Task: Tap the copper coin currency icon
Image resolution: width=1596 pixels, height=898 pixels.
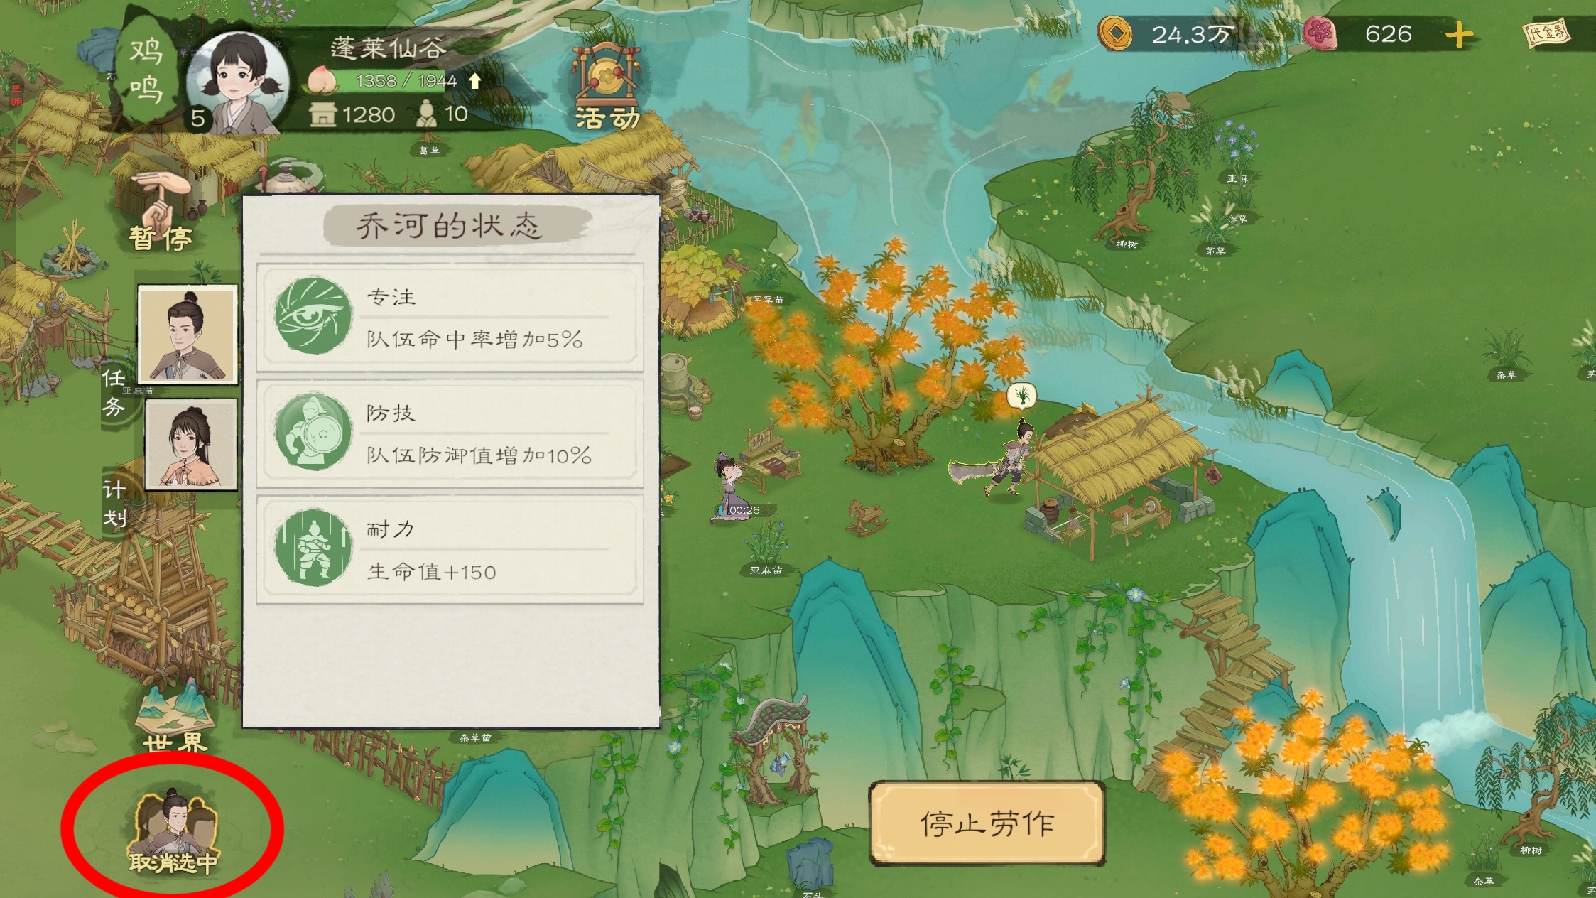Action: pos(1115,33)
